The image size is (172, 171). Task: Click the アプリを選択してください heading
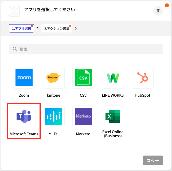pos(50,10)
